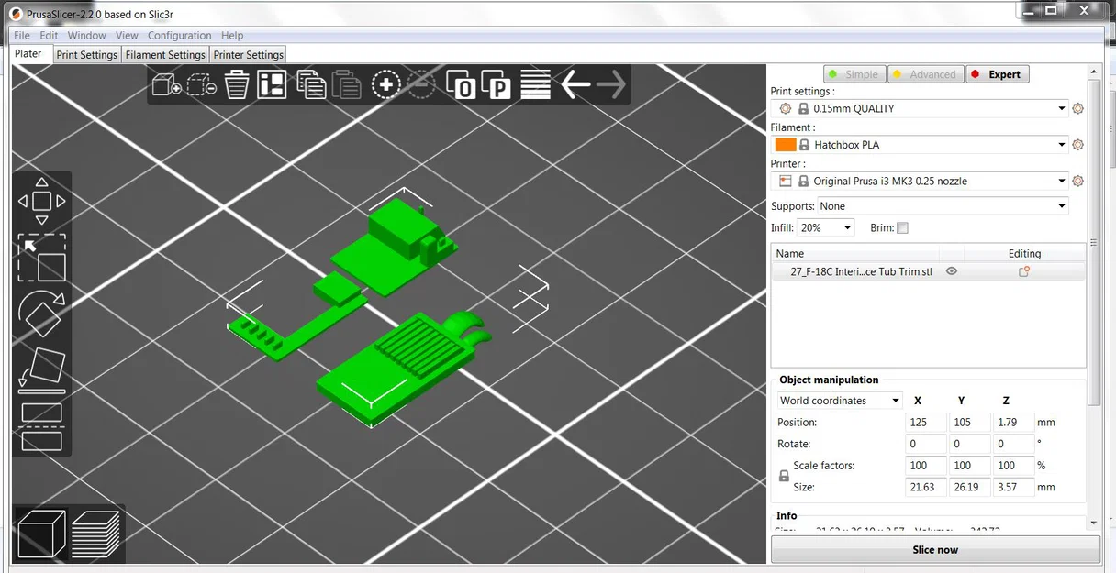Open the variable layer height tool
The height and width of the screenshot is (573, 1116).
click(x=535, y=85)
